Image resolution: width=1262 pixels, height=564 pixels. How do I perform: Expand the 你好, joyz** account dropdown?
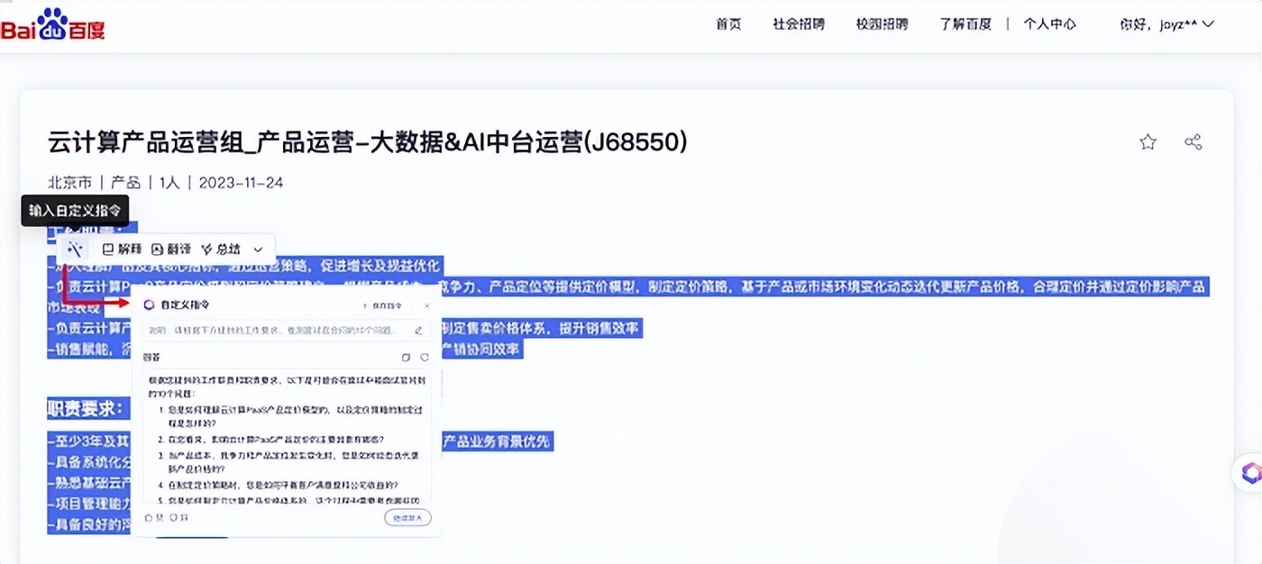[x=1166, y=24]
